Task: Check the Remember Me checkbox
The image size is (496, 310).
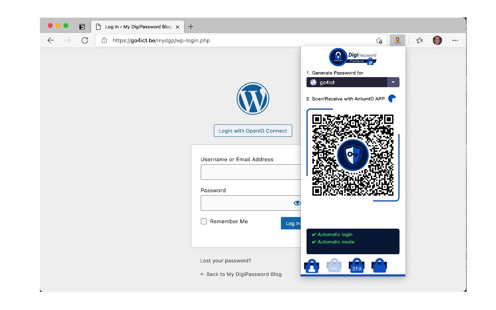Action: [x=204, y=221]
